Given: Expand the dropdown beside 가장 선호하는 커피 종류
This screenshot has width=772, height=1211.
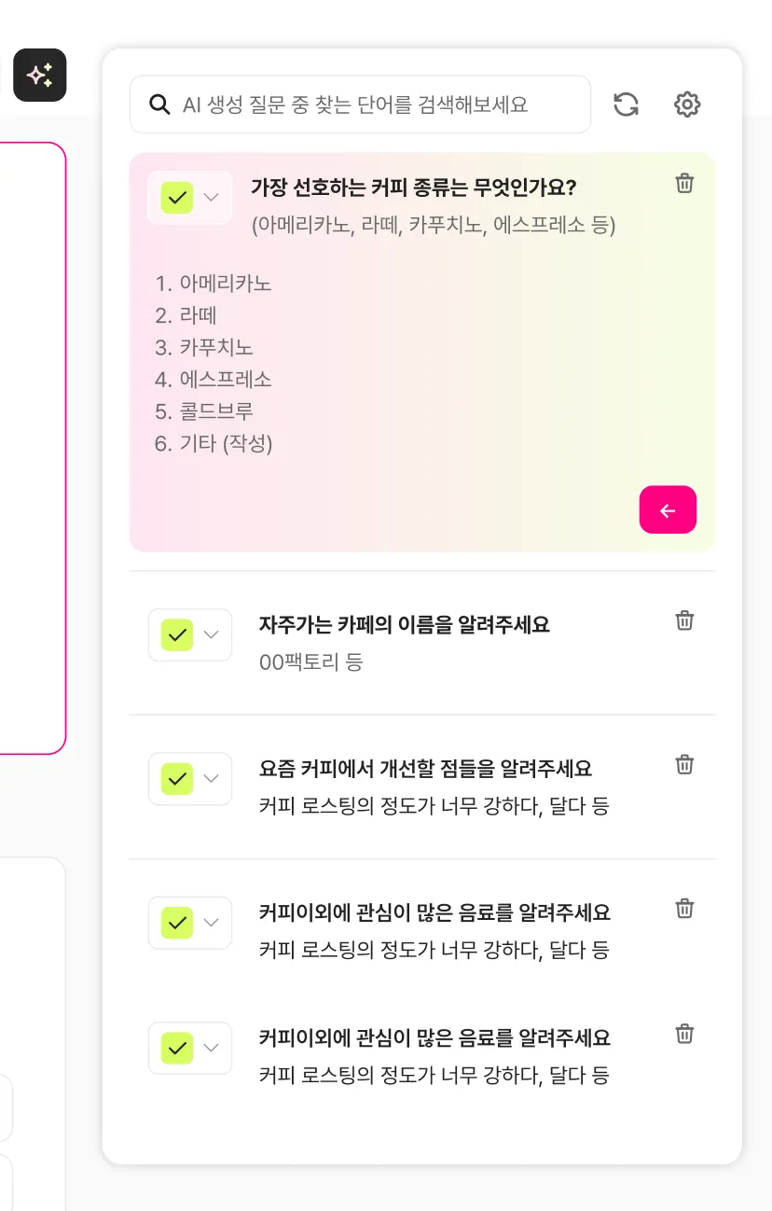Looking at the screenshot, I should pyautogui.click(x=212, y=198).
